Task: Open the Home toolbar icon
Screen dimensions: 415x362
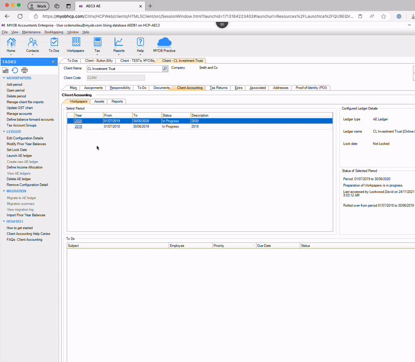Action: coord(11,43)
